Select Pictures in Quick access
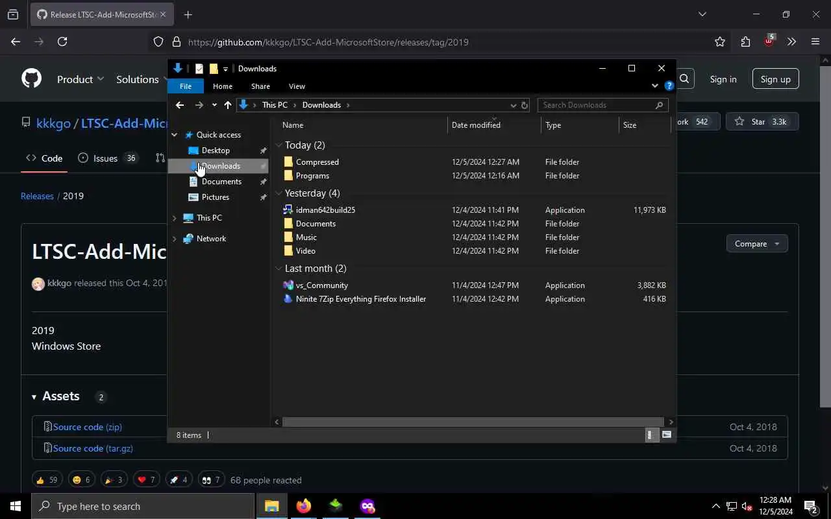 [215, 197]
